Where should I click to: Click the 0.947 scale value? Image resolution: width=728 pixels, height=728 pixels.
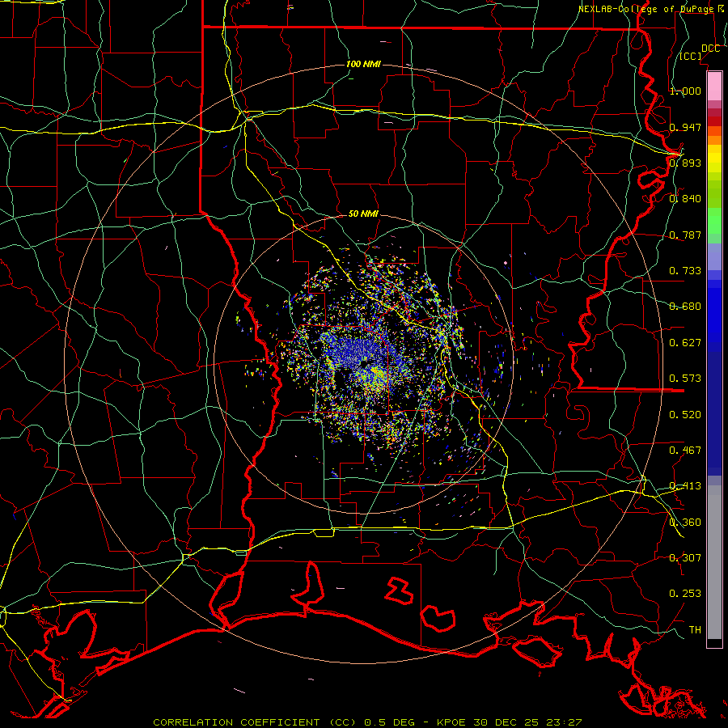point(685,127)
